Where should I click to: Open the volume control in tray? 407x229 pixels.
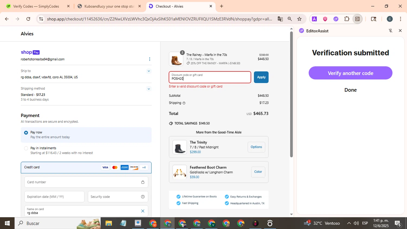(x=356, y=223)
